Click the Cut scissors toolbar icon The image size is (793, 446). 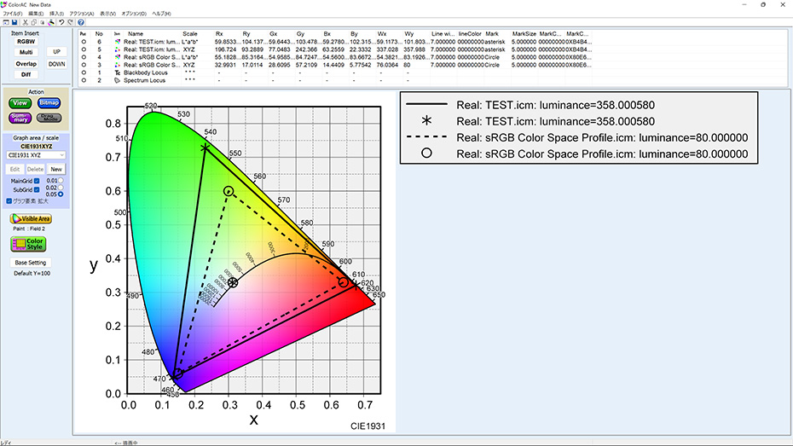(x=26, y=22)
